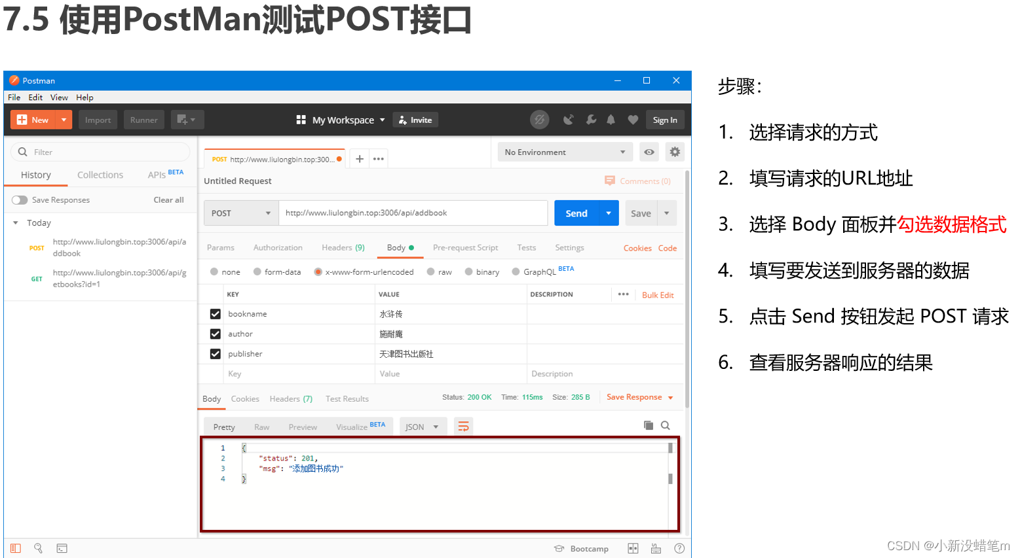Viewport: 1020px width, 558px height.
Task: Open the new window icon in the toolbar
Action: pos(187,120)
